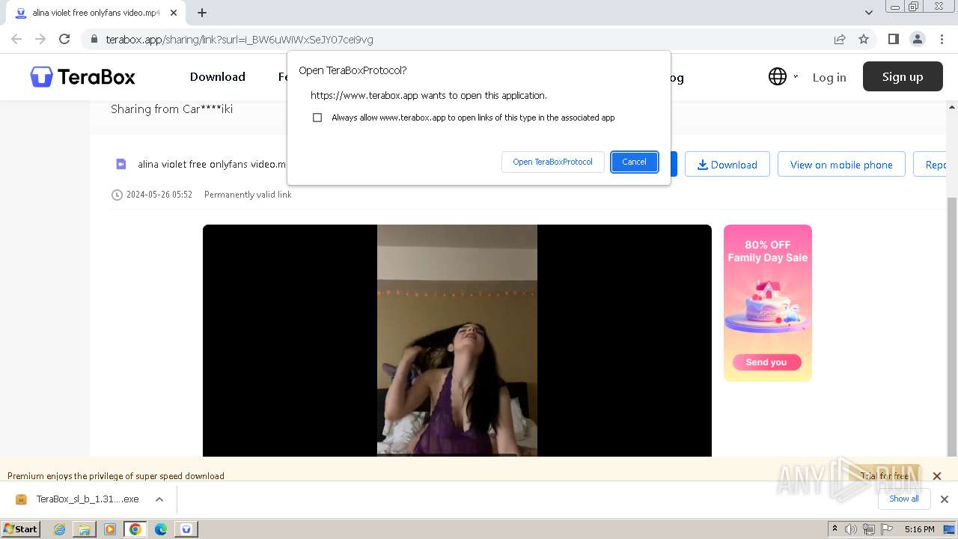Click the browser forward arrow
This screenshot has width=958, height=539.
(40, 39)
